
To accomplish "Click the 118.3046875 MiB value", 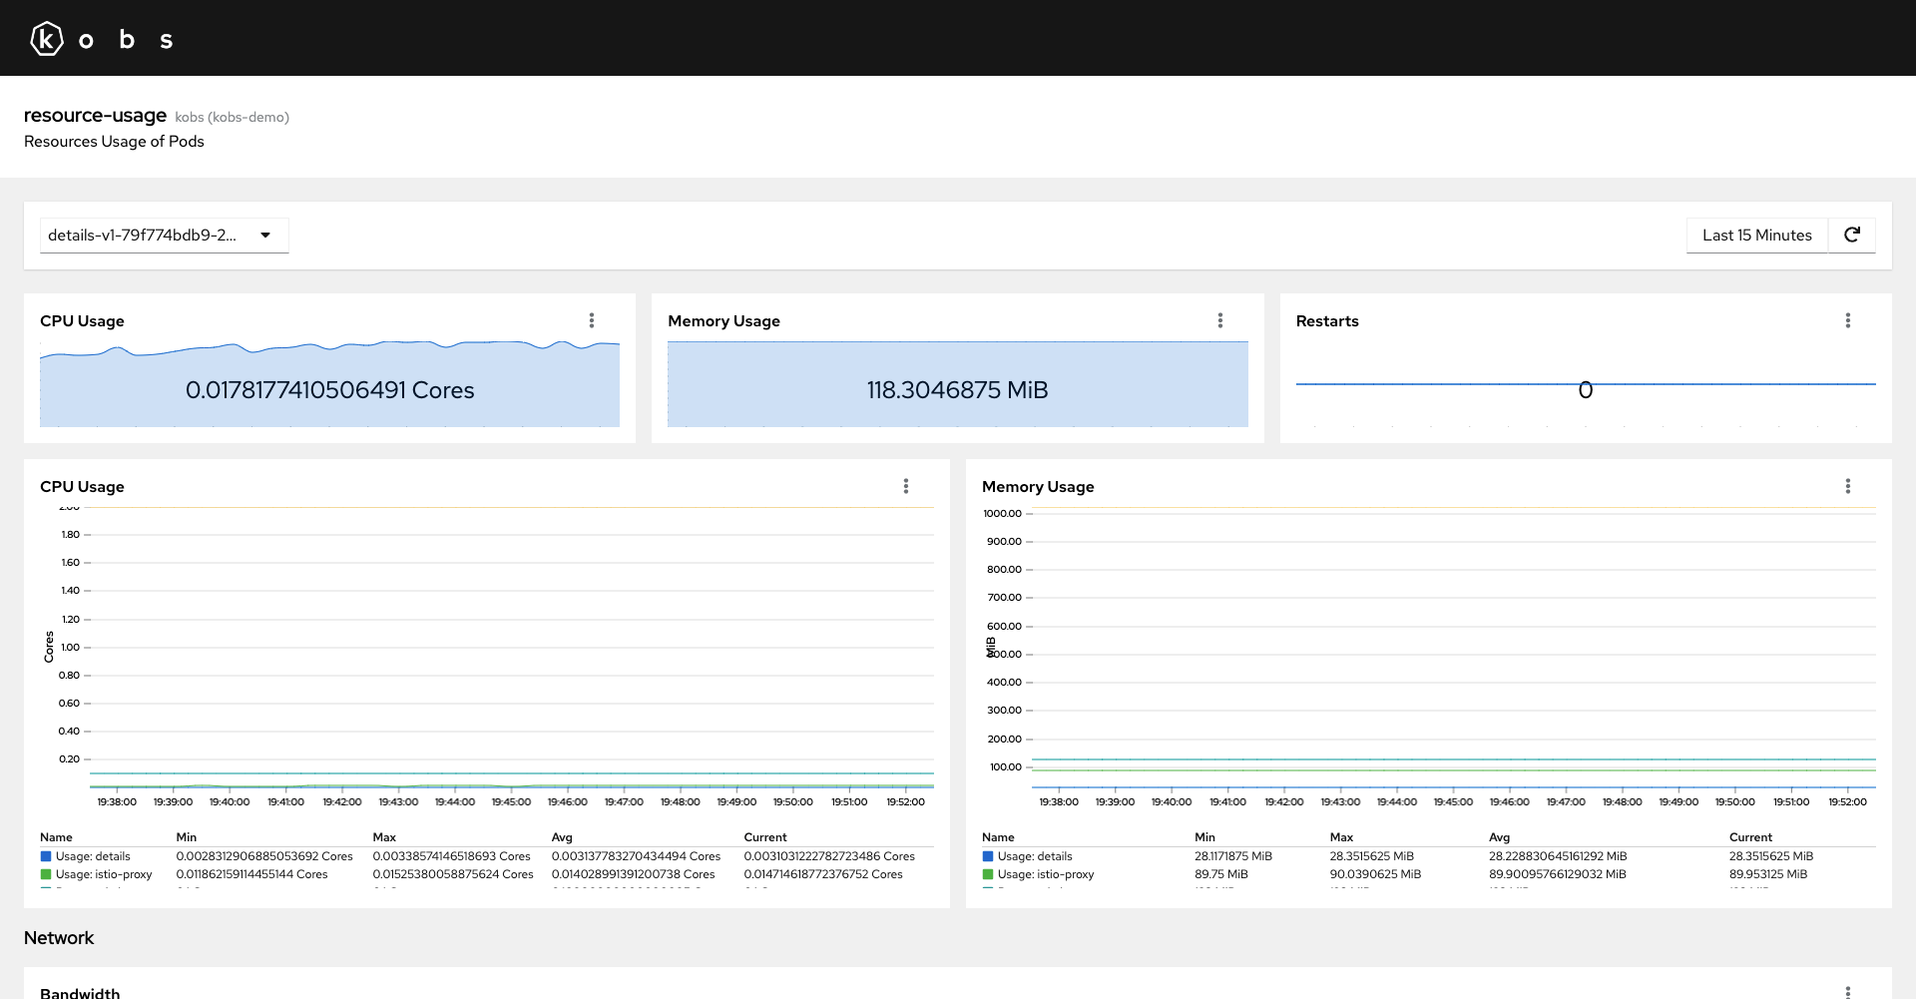I will (957, 390).
